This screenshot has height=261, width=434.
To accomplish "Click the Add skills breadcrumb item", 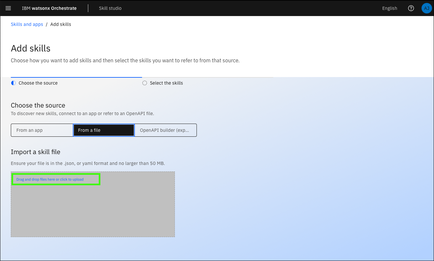I will [61, 24].
